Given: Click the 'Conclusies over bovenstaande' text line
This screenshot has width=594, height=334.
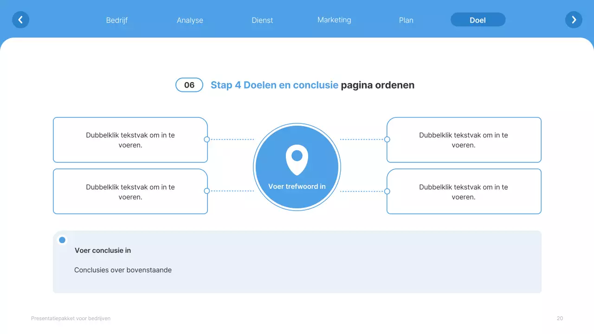Looking at the screenshot, I should point(123,270).
